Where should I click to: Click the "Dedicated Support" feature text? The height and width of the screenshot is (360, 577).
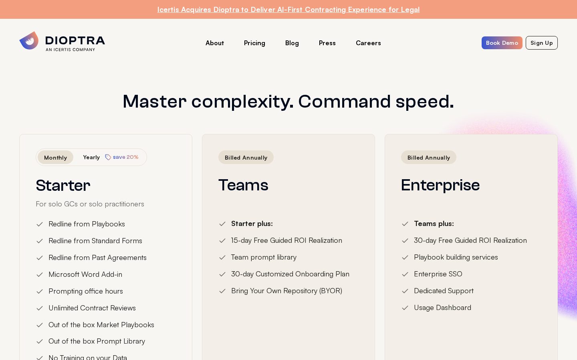coord(444,291)
